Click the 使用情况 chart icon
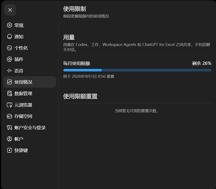The height and width of the screenshot is (189, 216). 9,82
